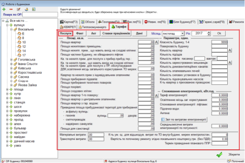Click the Зберегти save button
245x163 pixels.
coord(234,155)
